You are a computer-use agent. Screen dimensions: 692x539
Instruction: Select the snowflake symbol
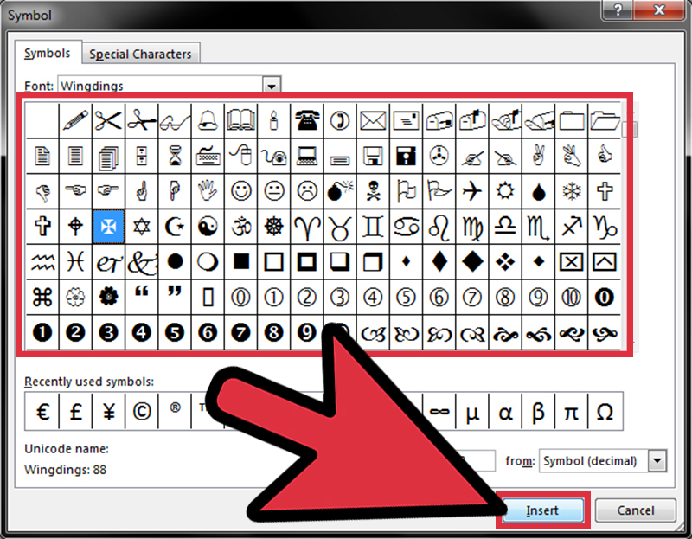[572, 191]
